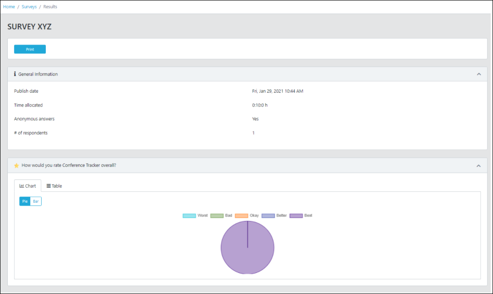Click the Print button

pyautogui.click(x=30, y=49)
